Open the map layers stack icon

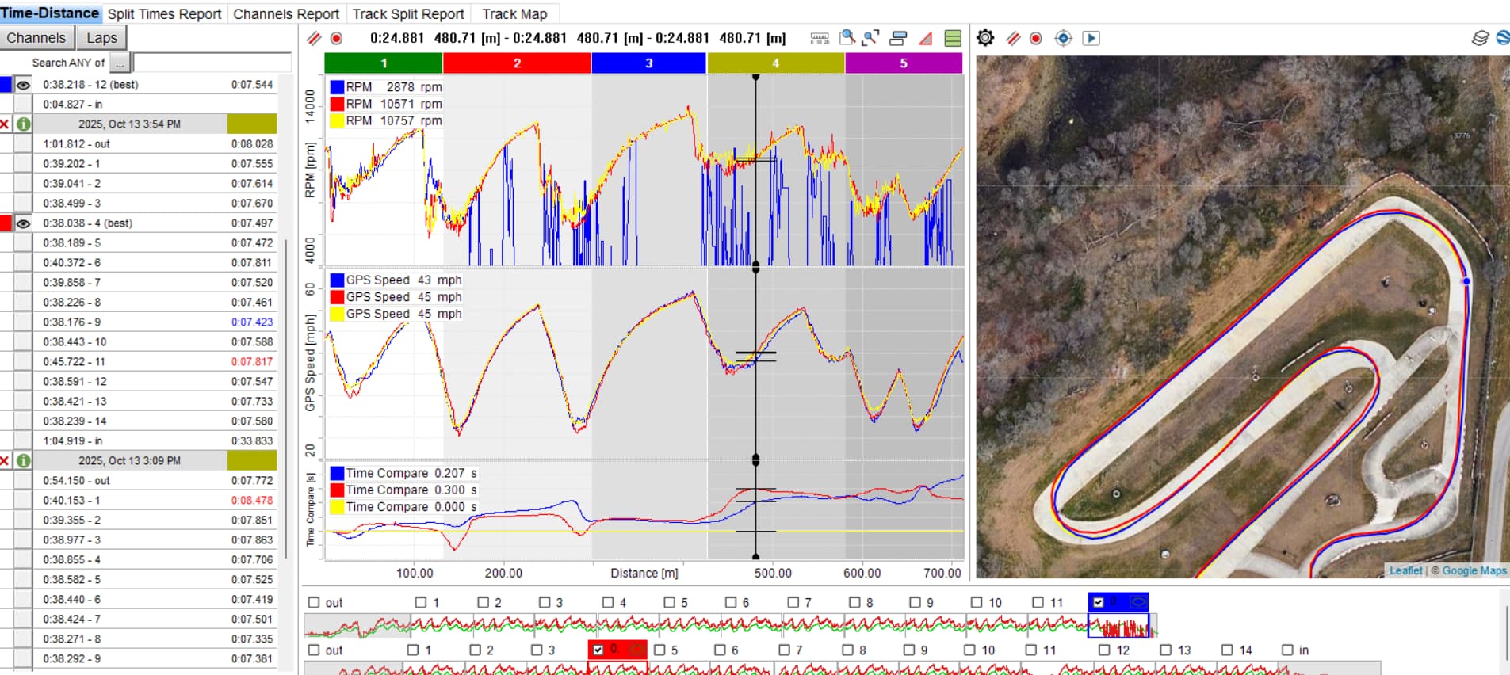pos(1479,38)
